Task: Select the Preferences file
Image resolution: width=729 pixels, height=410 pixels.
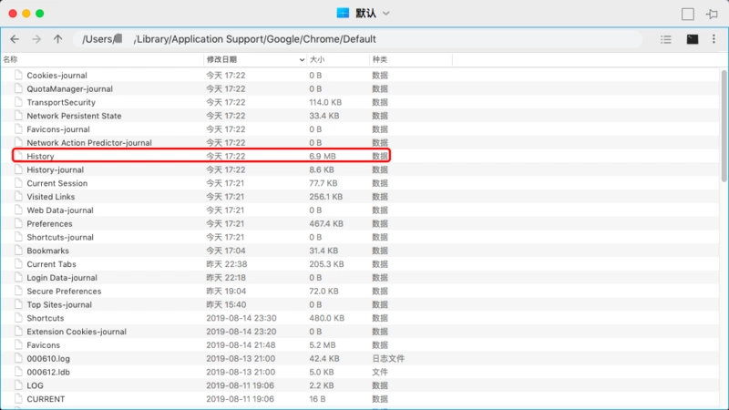Action: 49,223
